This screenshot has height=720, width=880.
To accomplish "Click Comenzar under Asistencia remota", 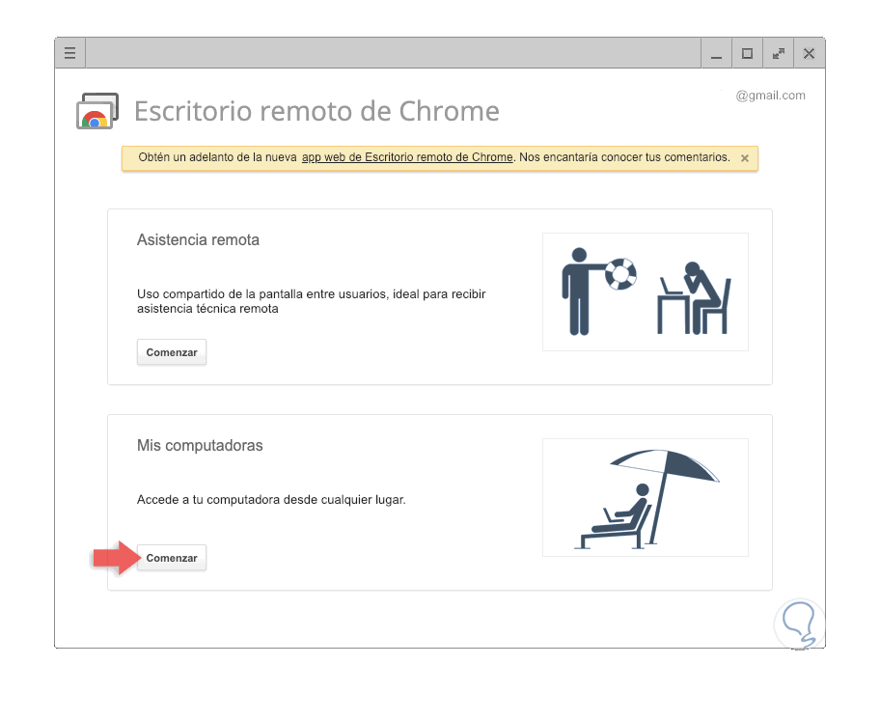I will 172,352.
